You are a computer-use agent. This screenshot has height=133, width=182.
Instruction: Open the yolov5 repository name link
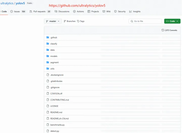20,3
